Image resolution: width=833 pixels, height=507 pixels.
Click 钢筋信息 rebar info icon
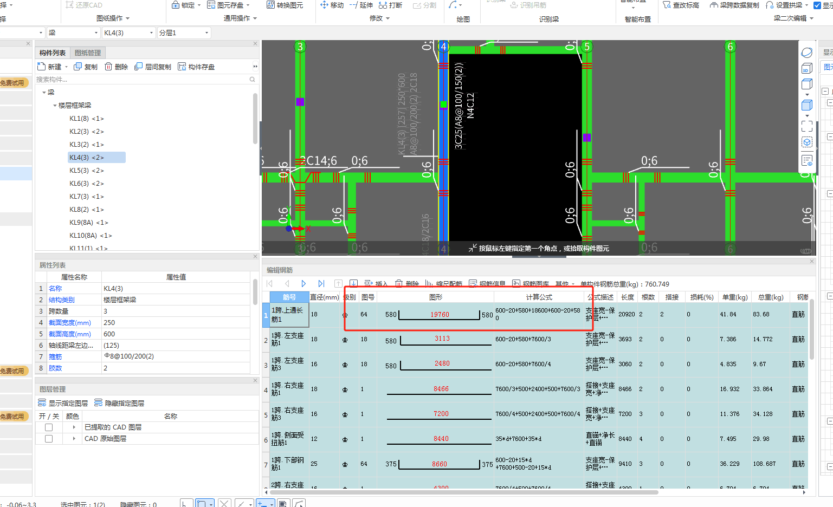tap(473, 283)
